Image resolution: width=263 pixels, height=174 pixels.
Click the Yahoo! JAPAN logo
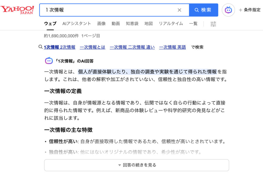[17, 10]
